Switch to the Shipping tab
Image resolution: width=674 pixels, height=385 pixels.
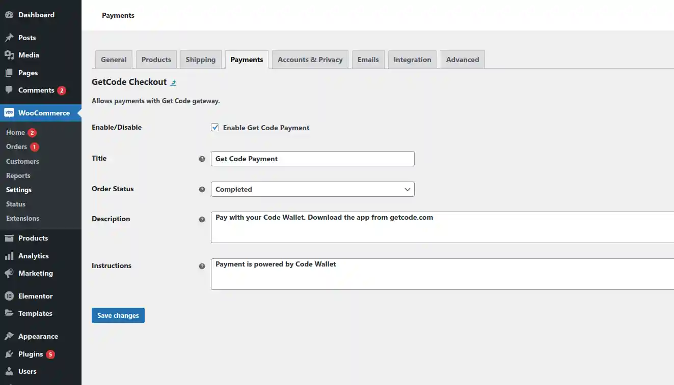[x=201, y=60]
